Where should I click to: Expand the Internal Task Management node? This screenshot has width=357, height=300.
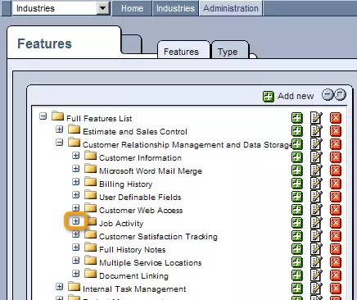(59, 287)
